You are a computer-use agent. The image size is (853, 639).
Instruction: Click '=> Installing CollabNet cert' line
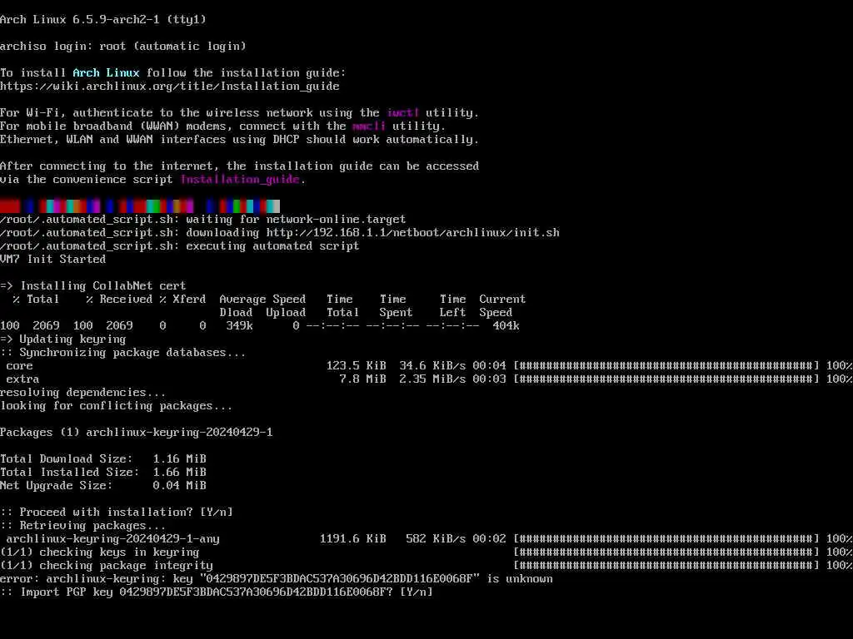(x=93, y=286)
